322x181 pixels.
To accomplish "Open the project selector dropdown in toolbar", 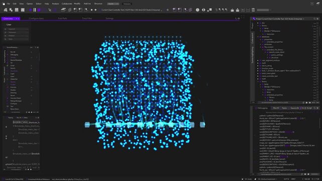I will 132,10.
